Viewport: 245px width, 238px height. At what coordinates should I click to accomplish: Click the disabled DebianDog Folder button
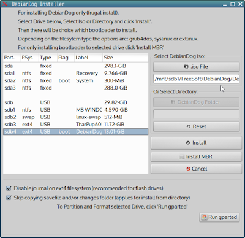coord(196,102)
